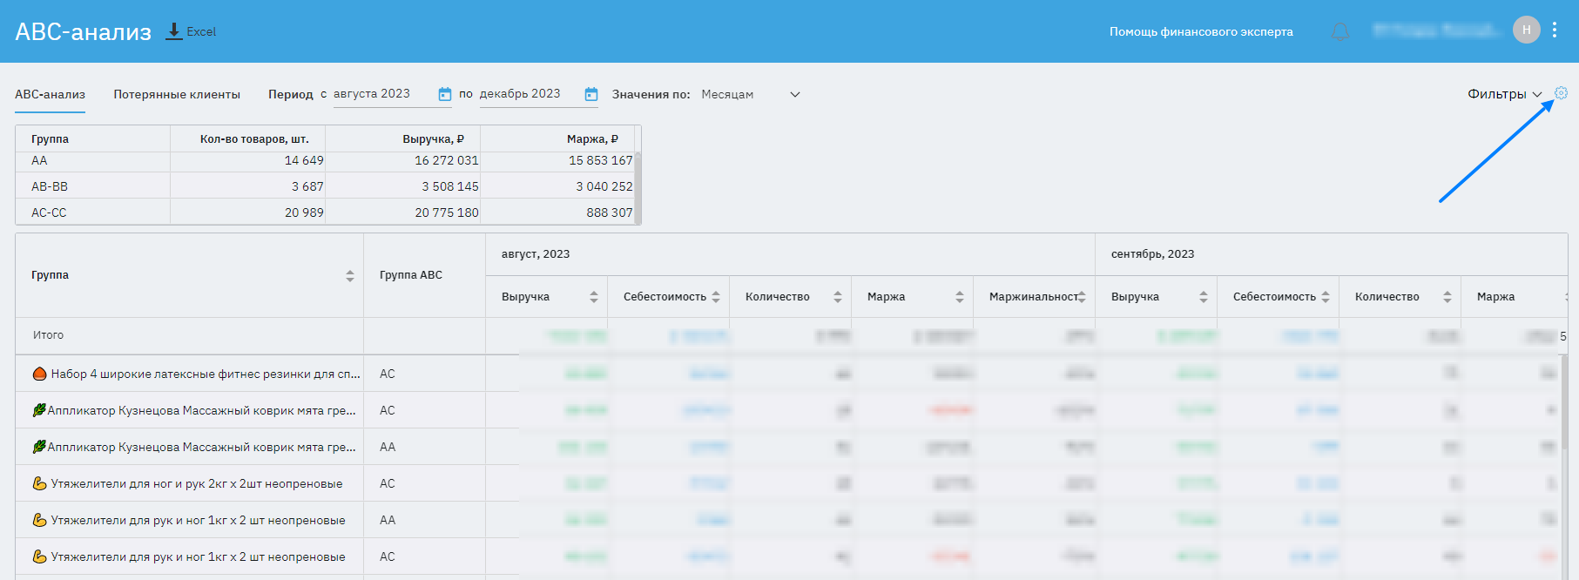Click the start period field августа 2023

381,94
